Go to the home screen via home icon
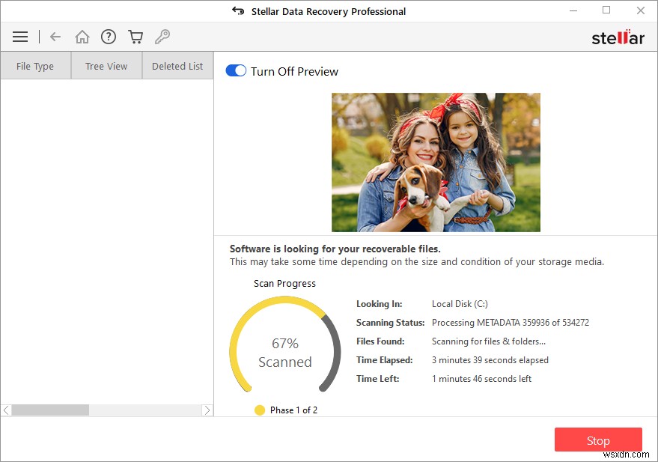 point(82,36)
